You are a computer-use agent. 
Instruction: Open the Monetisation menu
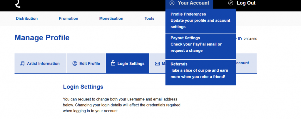111,19
